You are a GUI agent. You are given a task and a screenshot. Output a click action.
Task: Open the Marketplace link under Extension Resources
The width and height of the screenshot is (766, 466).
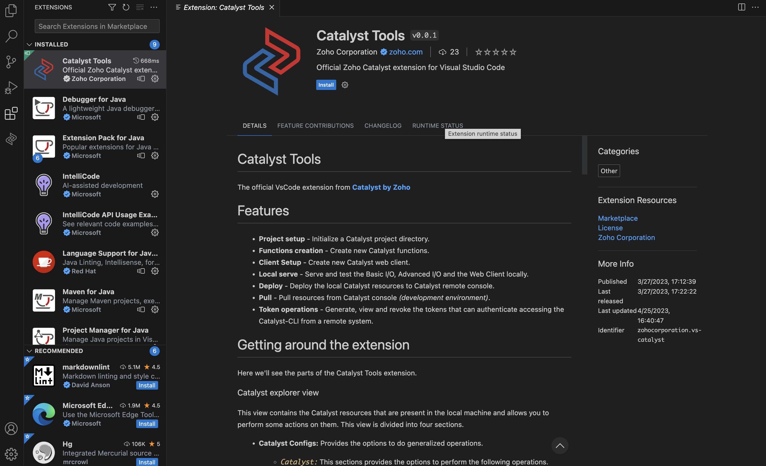pyautogui.click(x=618, y=218)
